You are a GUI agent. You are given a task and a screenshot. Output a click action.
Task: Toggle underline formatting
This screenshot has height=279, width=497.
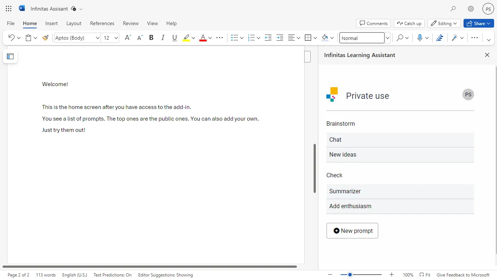coord(175,38)
